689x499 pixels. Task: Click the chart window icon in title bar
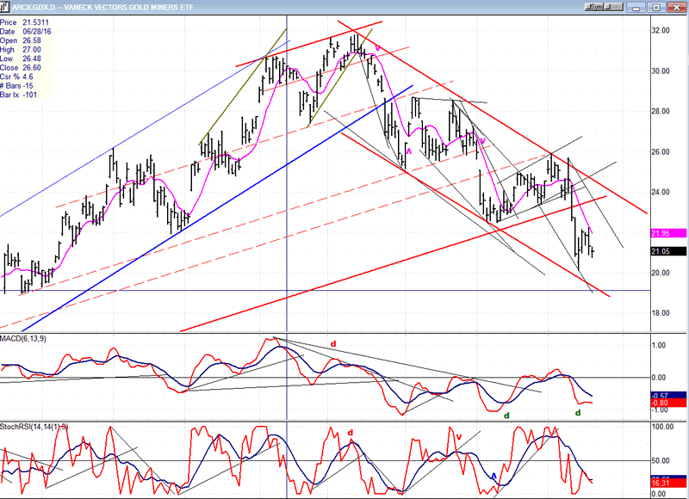coord(5,7)
